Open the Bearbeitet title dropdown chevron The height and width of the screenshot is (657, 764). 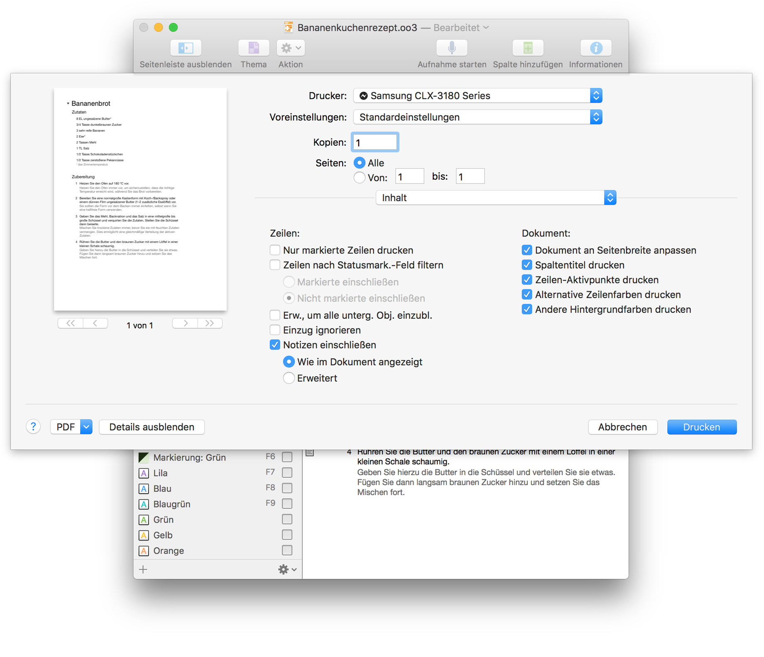[486, 27]
